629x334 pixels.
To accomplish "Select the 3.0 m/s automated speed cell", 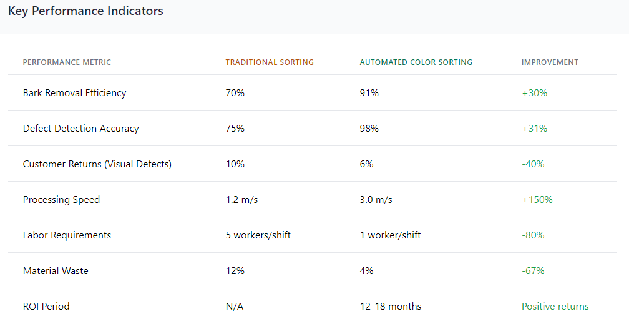I will pyautogui.click(x=376, y=200).
